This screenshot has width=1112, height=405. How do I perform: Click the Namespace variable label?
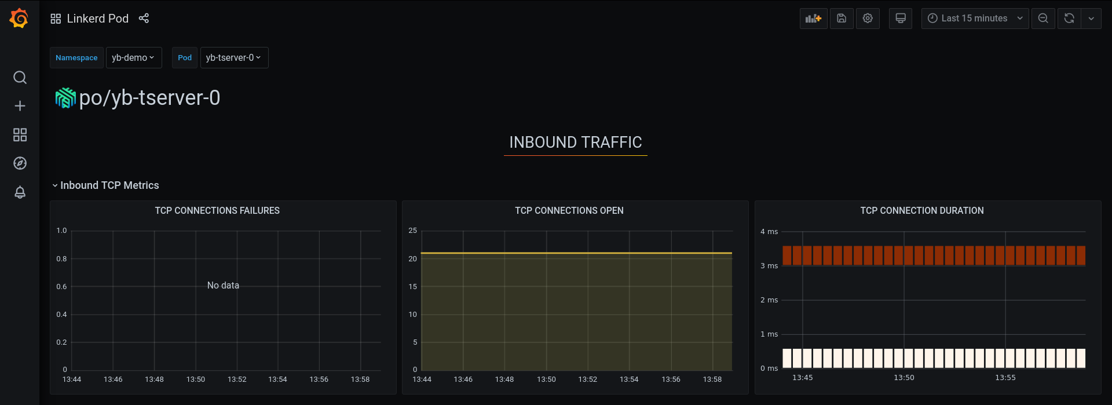point(76,58)
